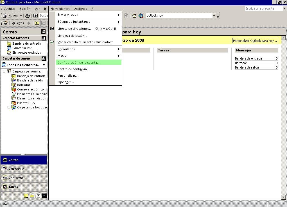Click the Atrás back arrow button

[x=18, y=23]
